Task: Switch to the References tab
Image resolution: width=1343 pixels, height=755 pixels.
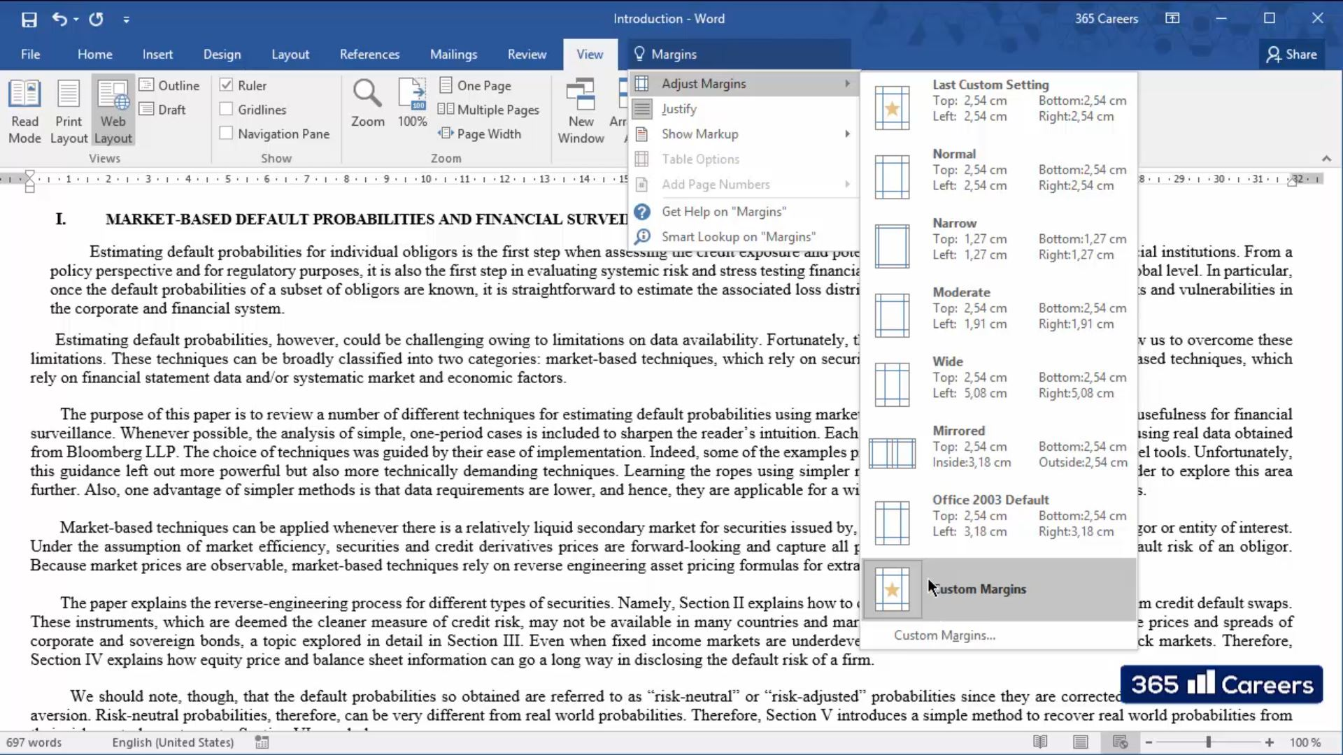Action: (369, 54)
